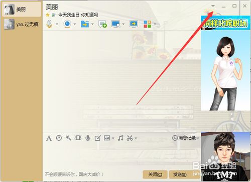Click the 同样叱咤职场 ad banner
This screenshot has height=182, width=251.
(x=225, y=23)
